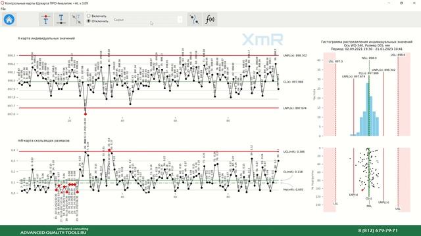Image resolution: width=421 pixels, height=236 pixels.
Task: Click the curve-through-points icon
Action: coord(195,19)
